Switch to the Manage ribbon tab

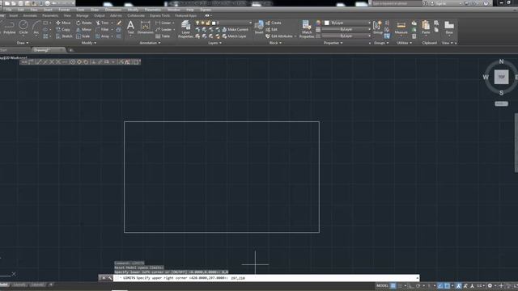[83, 15]
